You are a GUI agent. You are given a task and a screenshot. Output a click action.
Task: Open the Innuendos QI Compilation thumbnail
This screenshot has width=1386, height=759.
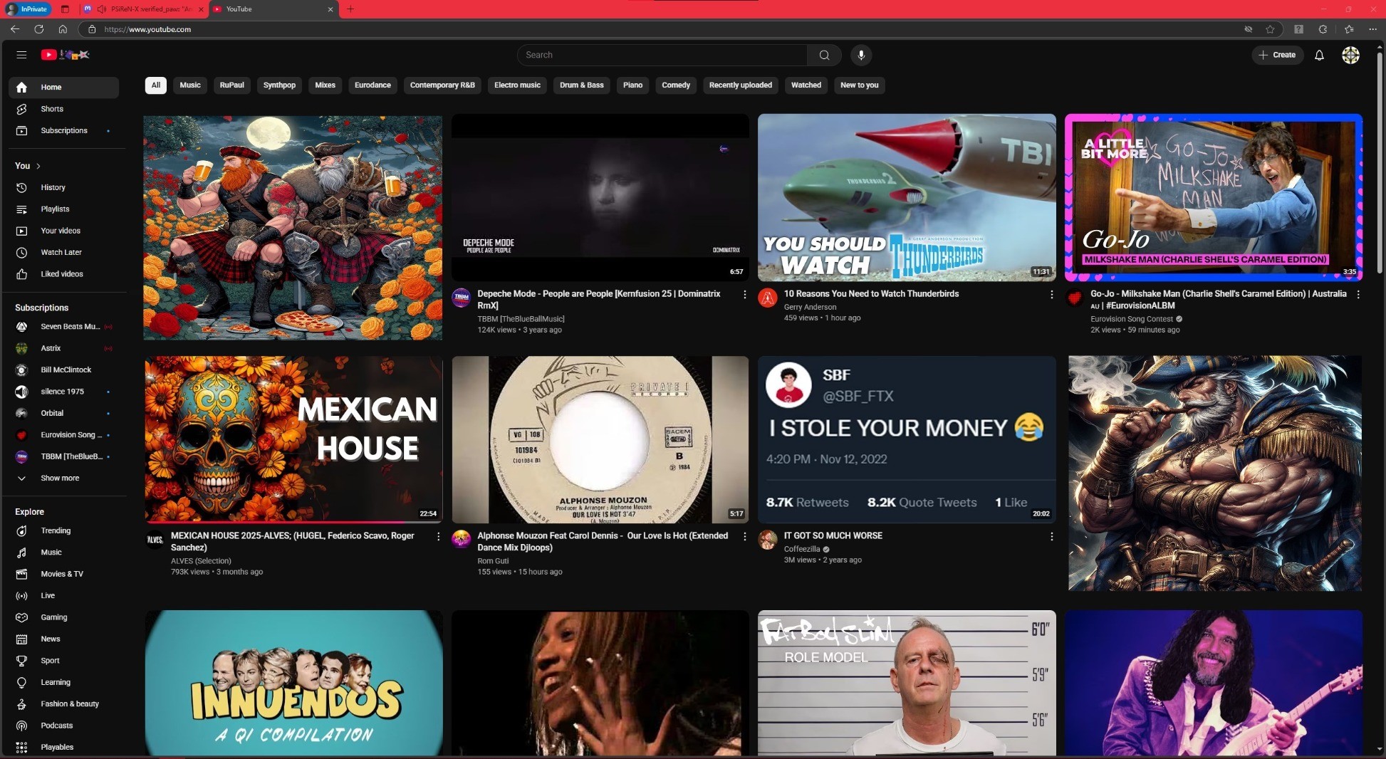coord(293,683)
